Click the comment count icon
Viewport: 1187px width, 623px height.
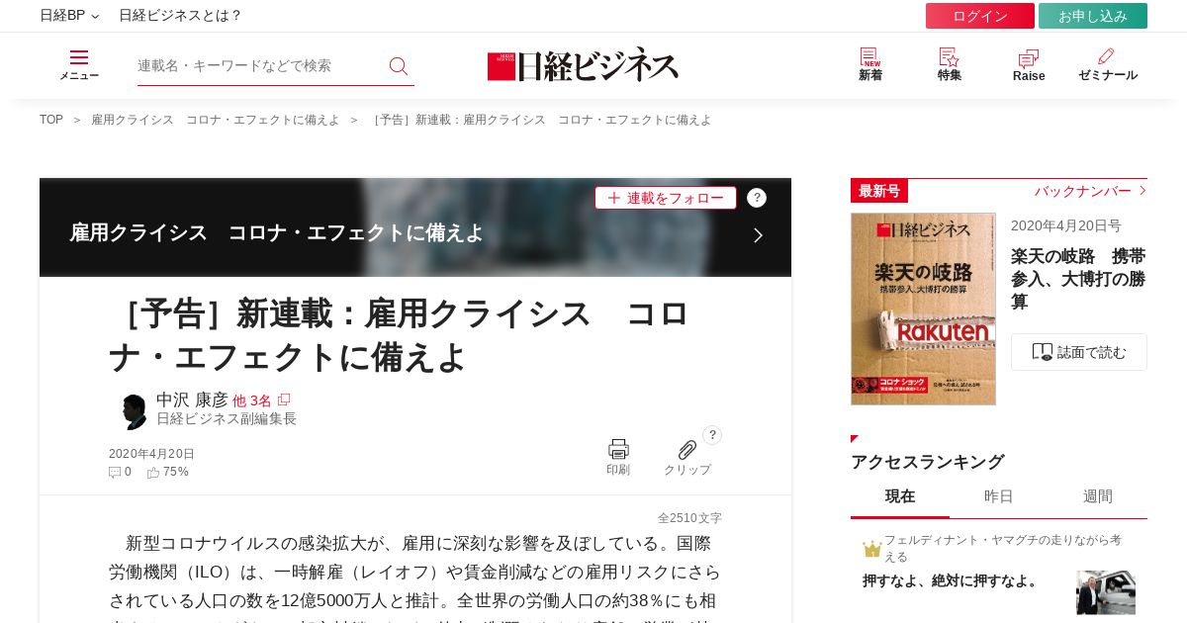115,473
